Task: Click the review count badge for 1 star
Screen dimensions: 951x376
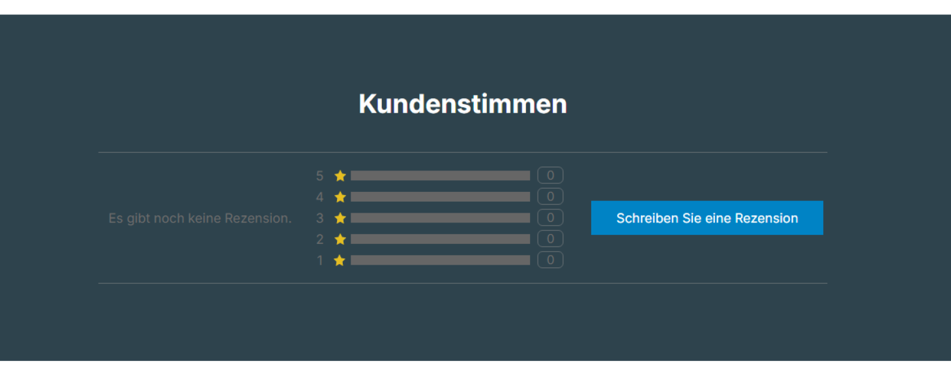Action: click(550, 260)
